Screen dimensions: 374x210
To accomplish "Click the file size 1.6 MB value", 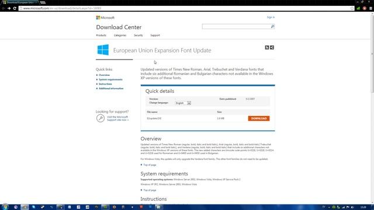I will (220, 118).
